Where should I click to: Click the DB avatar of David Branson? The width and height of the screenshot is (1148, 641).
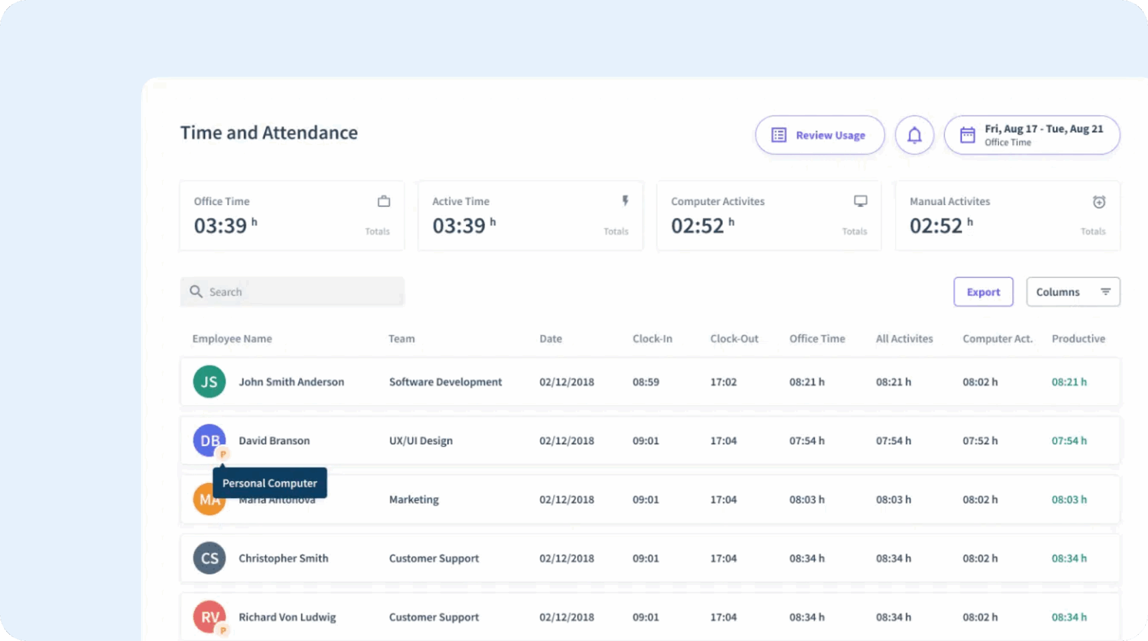pyautogui.click(x=209, y=440)
